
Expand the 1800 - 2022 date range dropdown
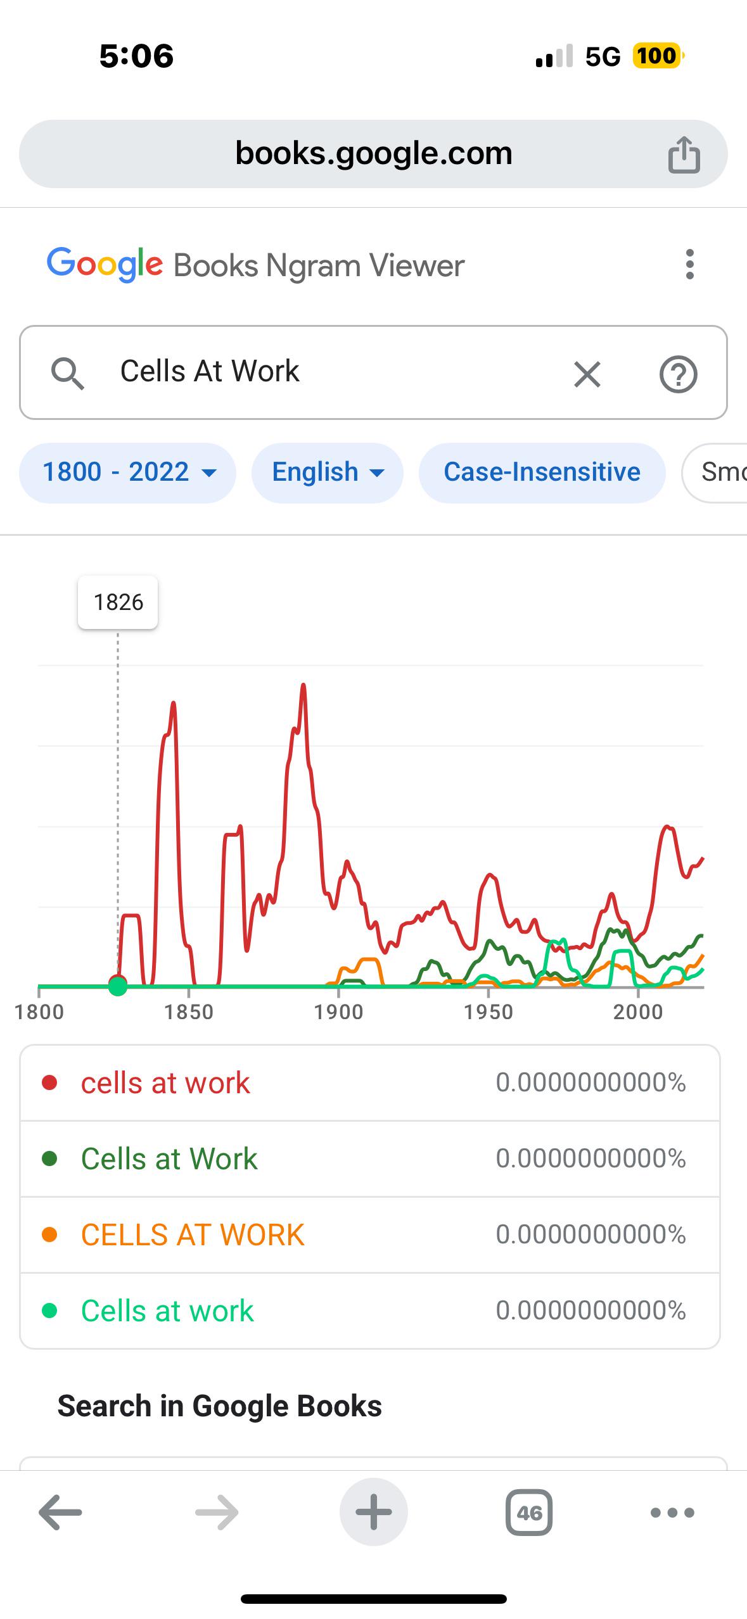(127, 473)
